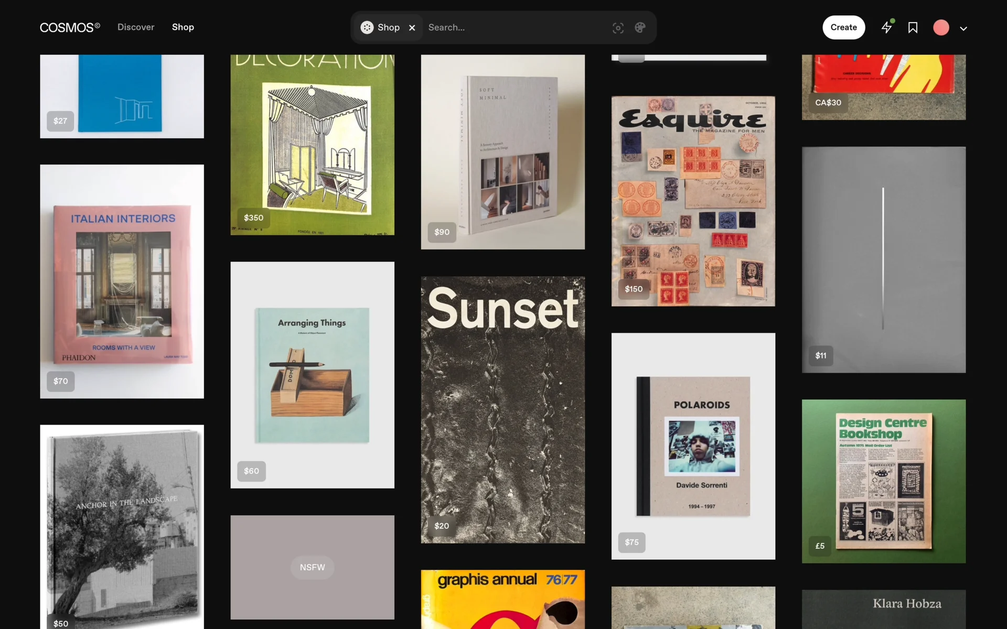Image resolution: width=1007 pixels, height=629 pixels.
Task: Go to the Shop tab
Action: [183, 27]
